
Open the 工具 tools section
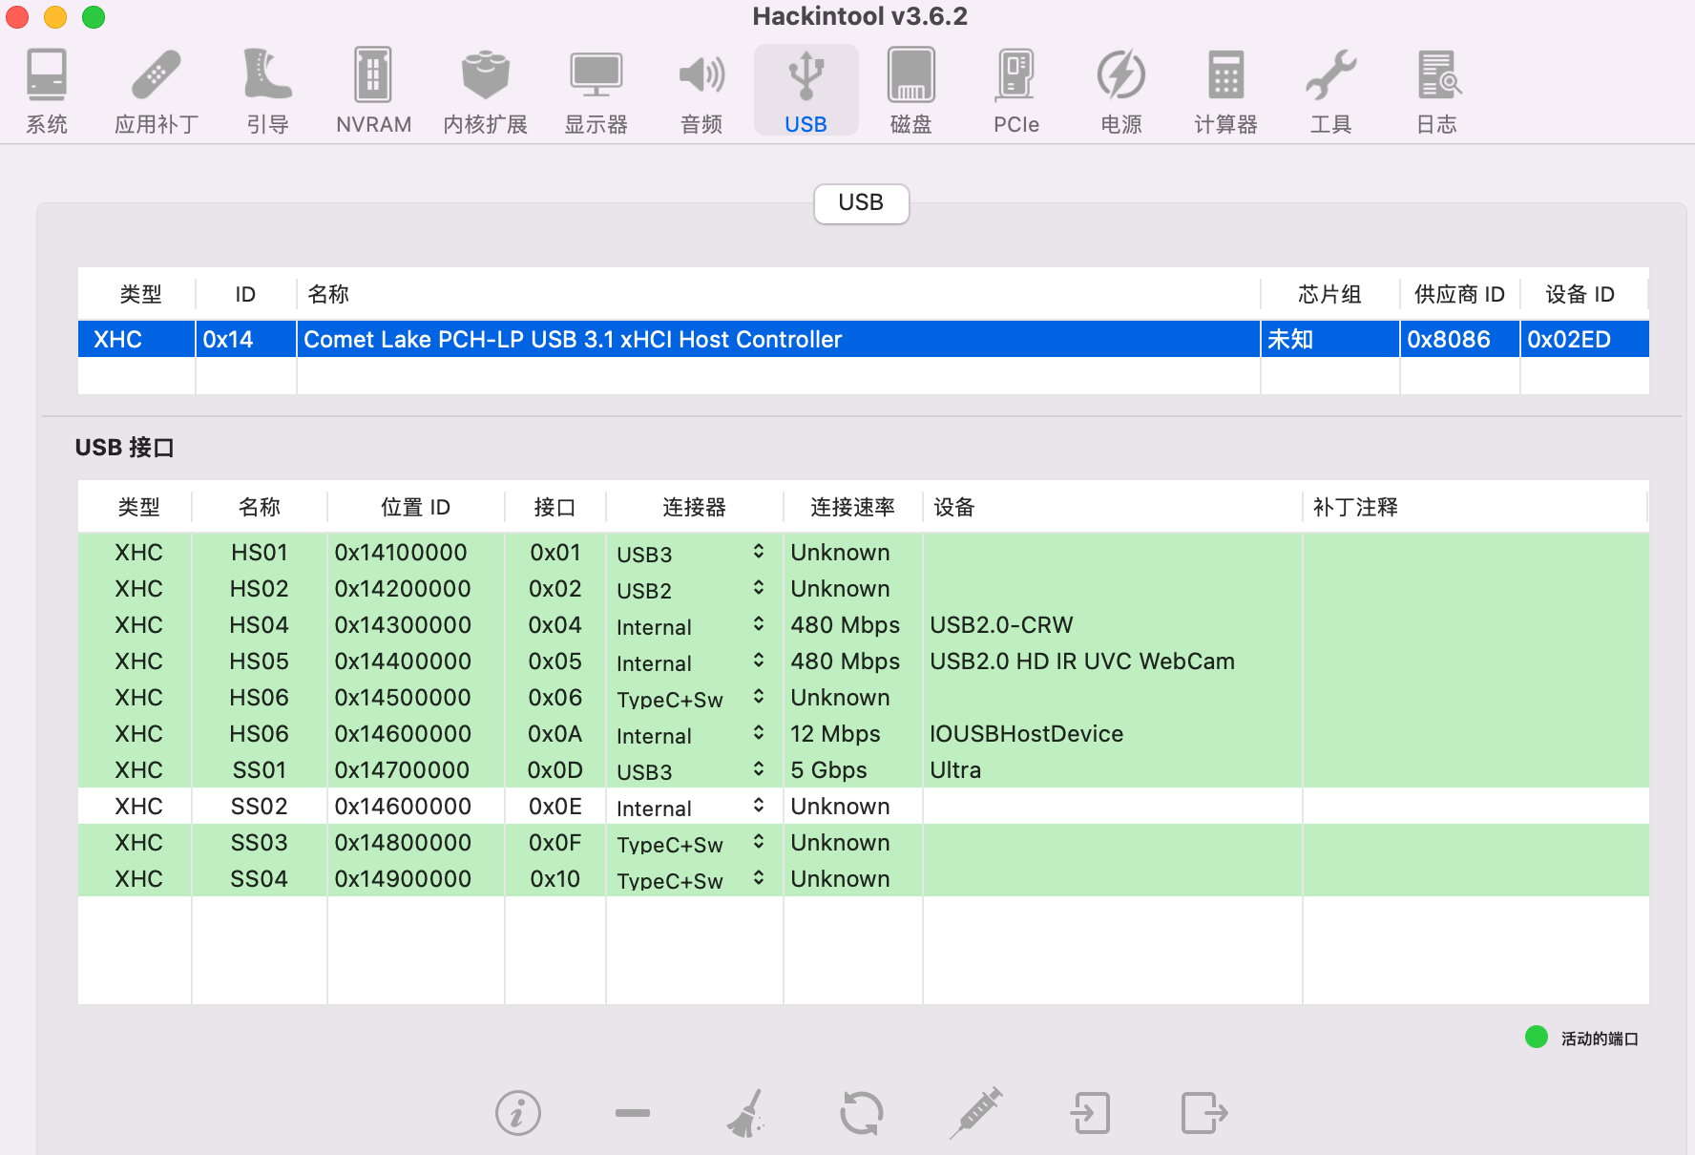(1331, 91)
